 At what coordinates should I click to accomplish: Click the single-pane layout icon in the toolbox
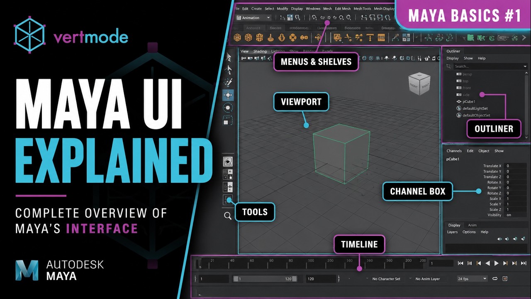[228, 162]
